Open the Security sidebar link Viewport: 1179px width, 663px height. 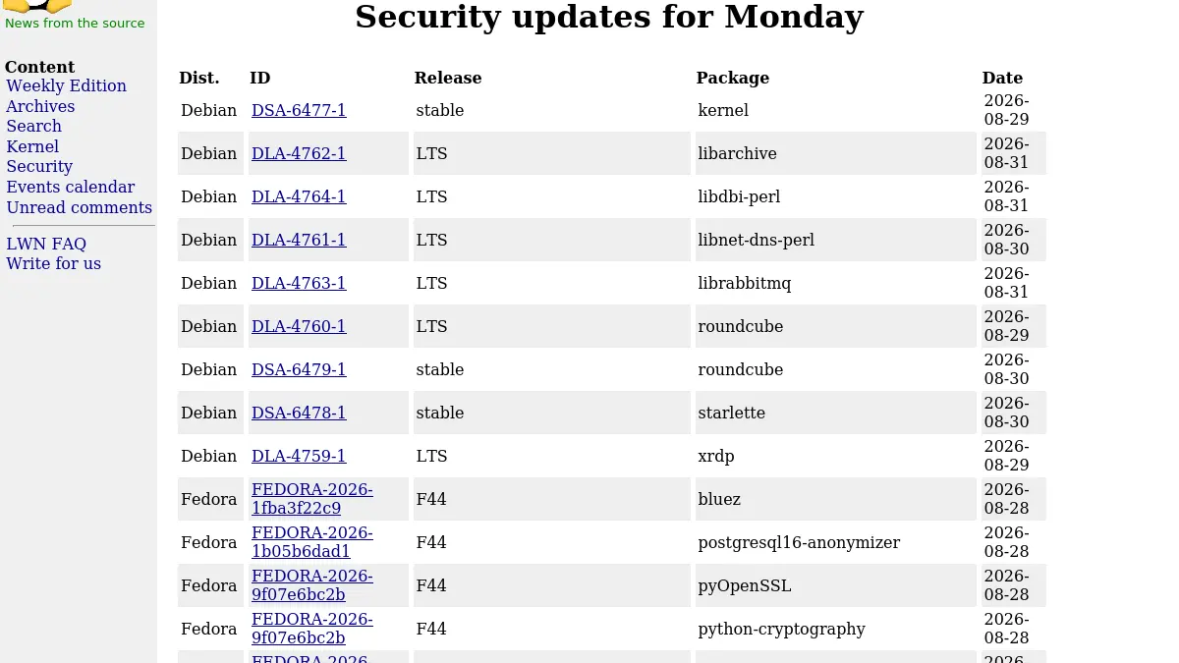39,166
